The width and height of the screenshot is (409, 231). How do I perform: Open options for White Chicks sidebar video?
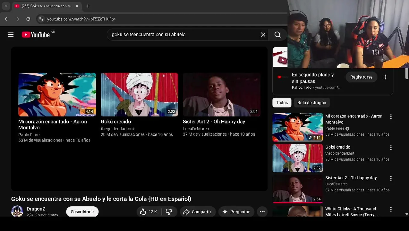pos(391,209)
